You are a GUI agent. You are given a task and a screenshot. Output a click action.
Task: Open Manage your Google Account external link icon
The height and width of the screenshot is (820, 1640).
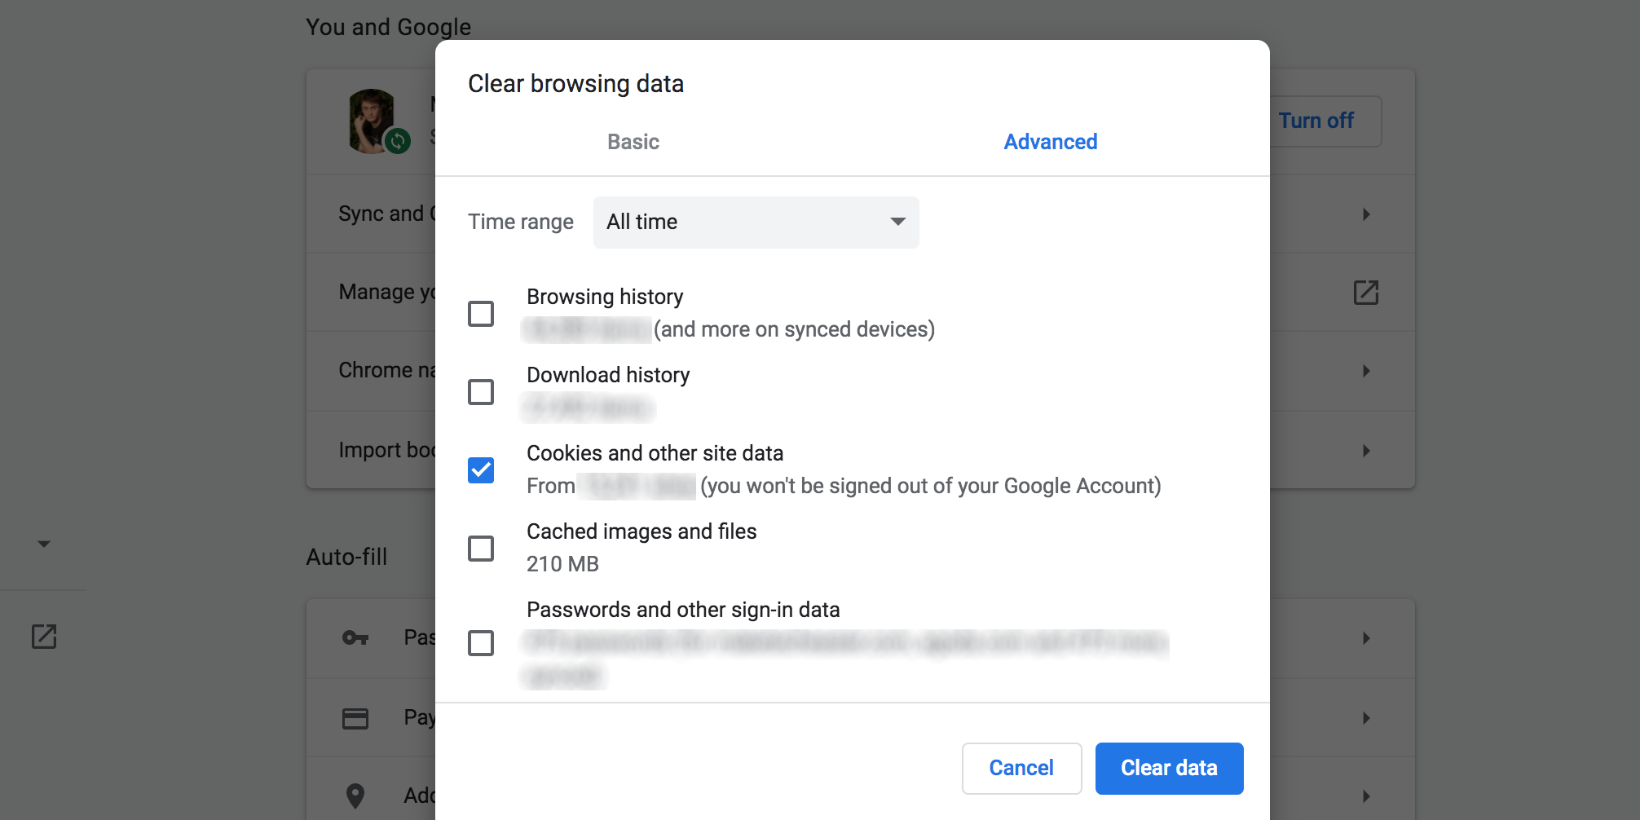tap(1366, 292)
